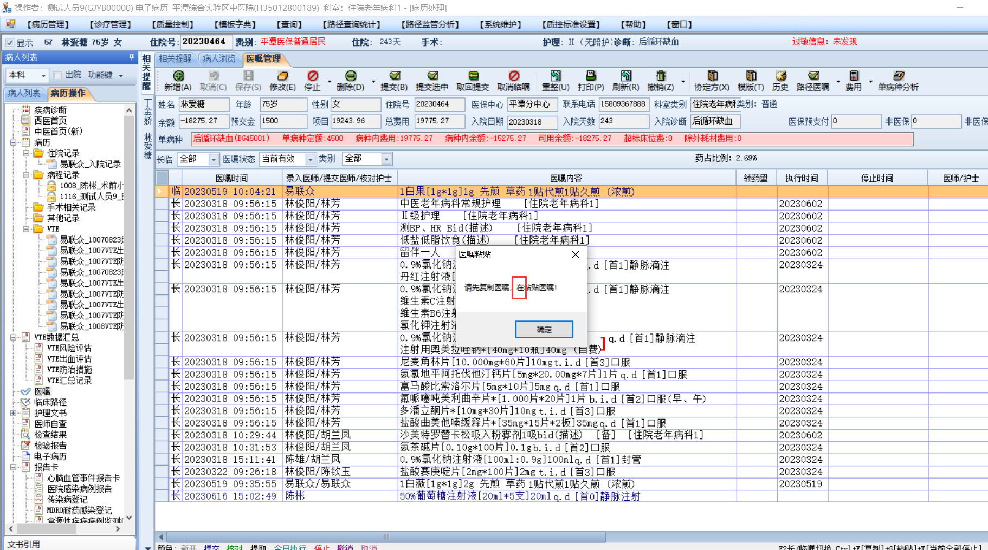Click the 执行时间 column header
The image size is (988, 550).
[x=802, y=178]
